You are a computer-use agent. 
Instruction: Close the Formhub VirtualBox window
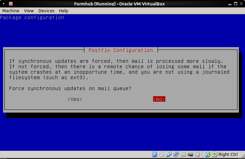pyautogui.click(x=241, y=4)
